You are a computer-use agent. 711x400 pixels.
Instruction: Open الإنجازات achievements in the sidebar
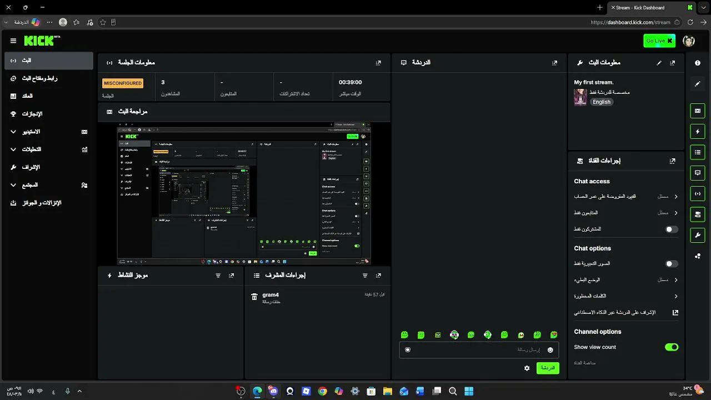[x=49, y=114]
